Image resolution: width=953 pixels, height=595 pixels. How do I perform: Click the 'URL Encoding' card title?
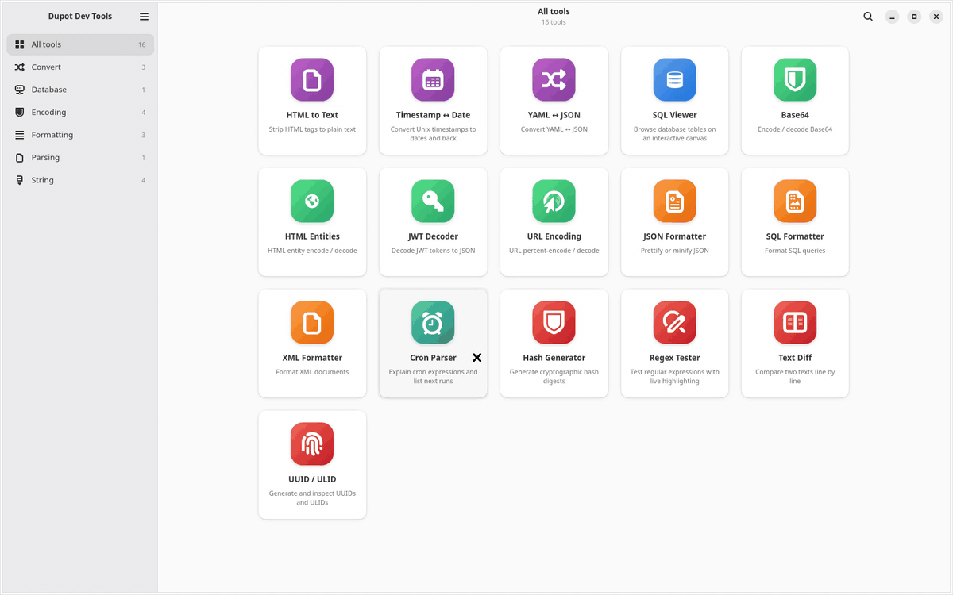554,236
